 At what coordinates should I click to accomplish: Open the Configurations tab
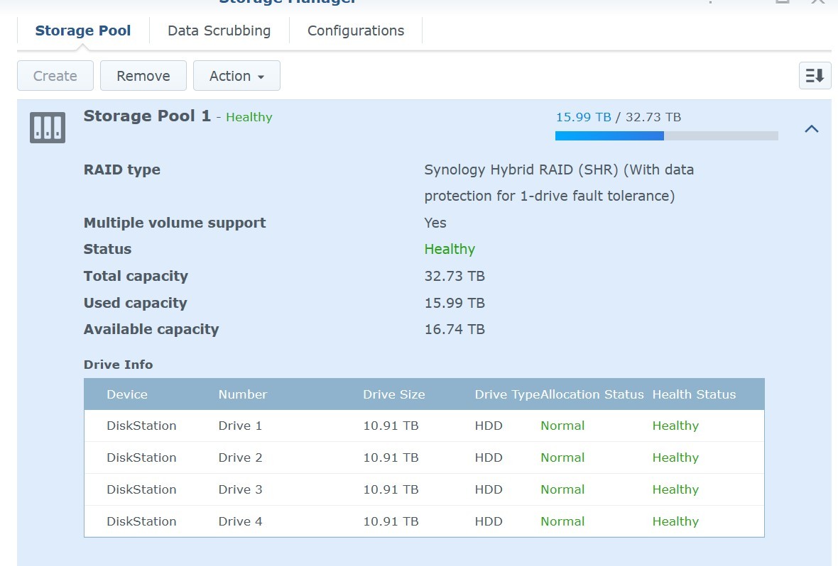click(x=355, y=31)
